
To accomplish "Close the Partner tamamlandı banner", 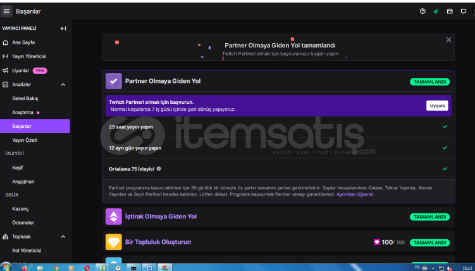I will (448, 40).
